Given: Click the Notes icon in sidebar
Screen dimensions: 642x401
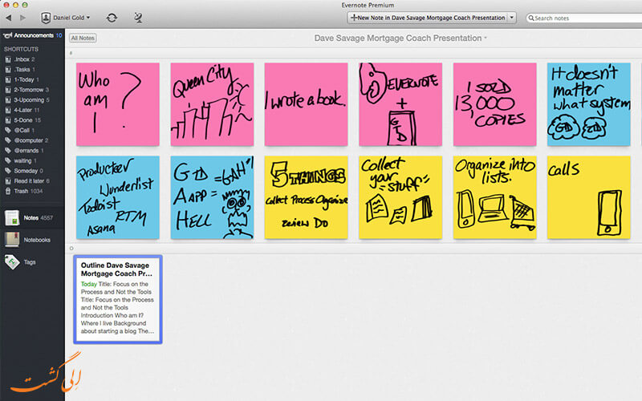Looking at the screenshot, I should 12,217.
